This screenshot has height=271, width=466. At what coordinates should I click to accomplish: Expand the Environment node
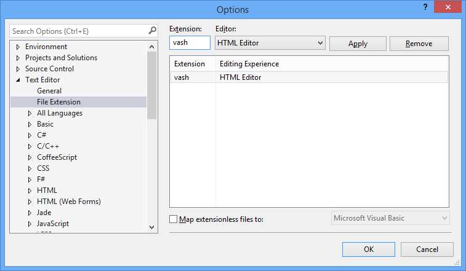tap(18, 47)
